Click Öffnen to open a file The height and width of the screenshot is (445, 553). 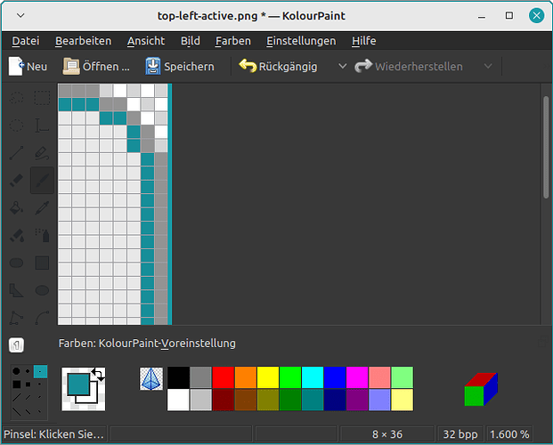coord(96,66)
